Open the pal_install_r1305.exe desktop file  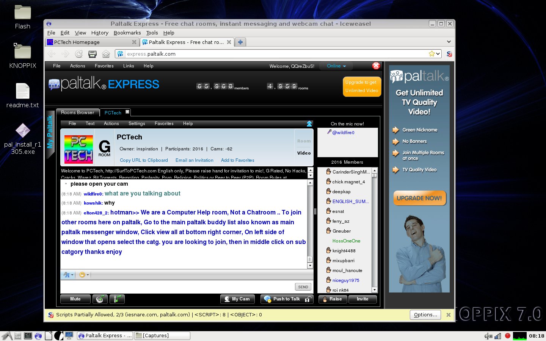click(23, 139)
